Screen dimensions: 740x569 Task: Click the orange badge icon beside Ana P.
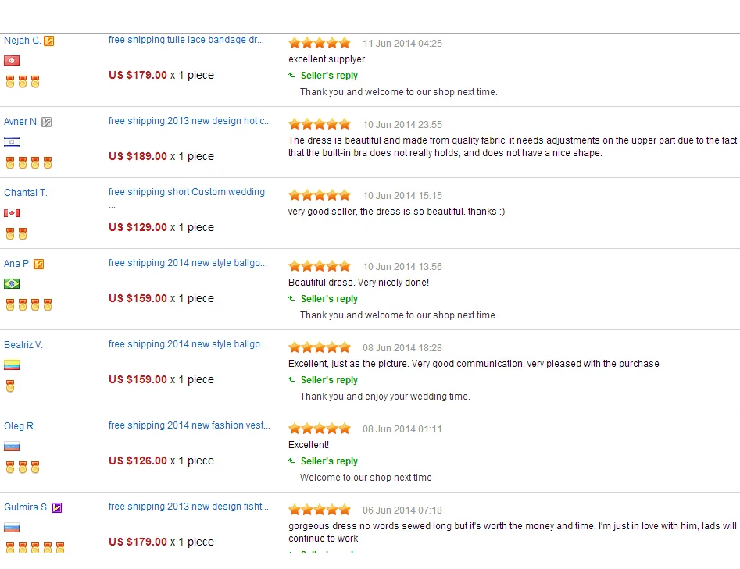(x=39, y=264)
